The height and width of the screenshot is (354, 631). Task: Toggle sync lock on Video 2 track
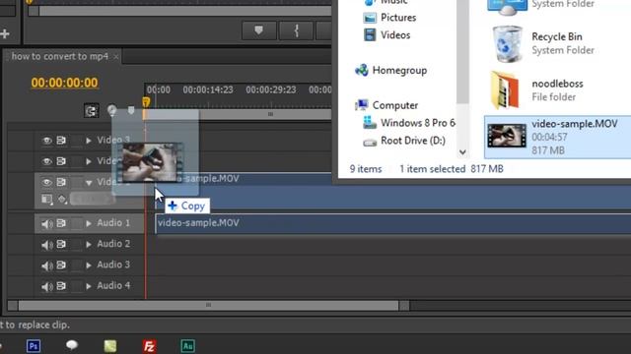tap(61, 161)
